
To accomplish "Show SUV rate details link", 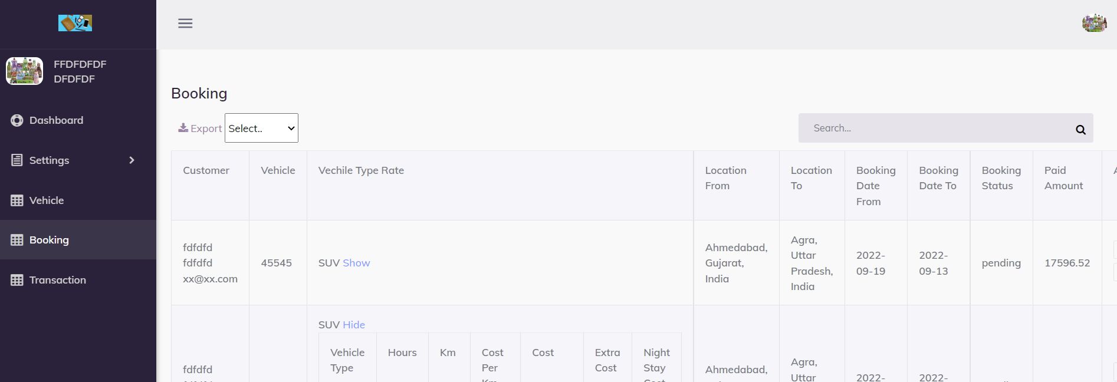I will pyautogui.click(x=356, y=263).
